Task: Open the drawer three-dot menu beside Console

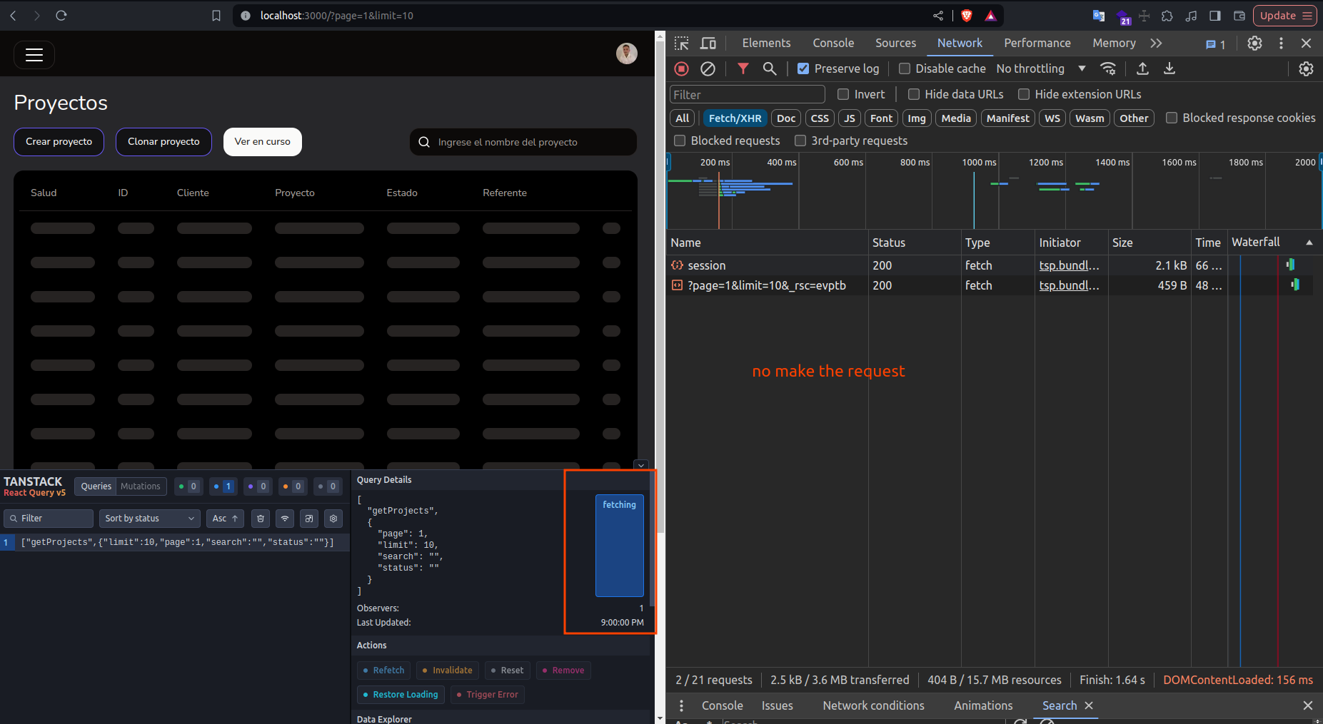Action: [x=682, y=705]
